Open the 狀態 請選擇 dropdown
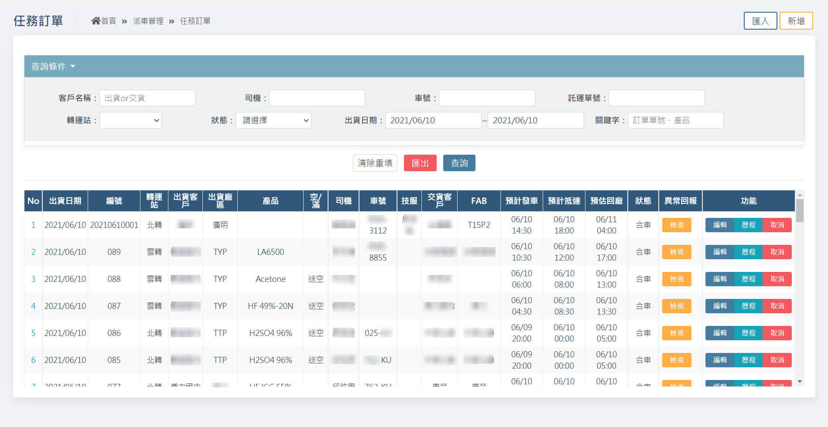 click(273, 120)
